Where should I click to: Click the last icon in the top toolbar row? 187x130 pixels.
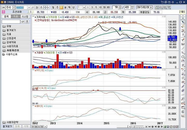[x=169, y=7]
